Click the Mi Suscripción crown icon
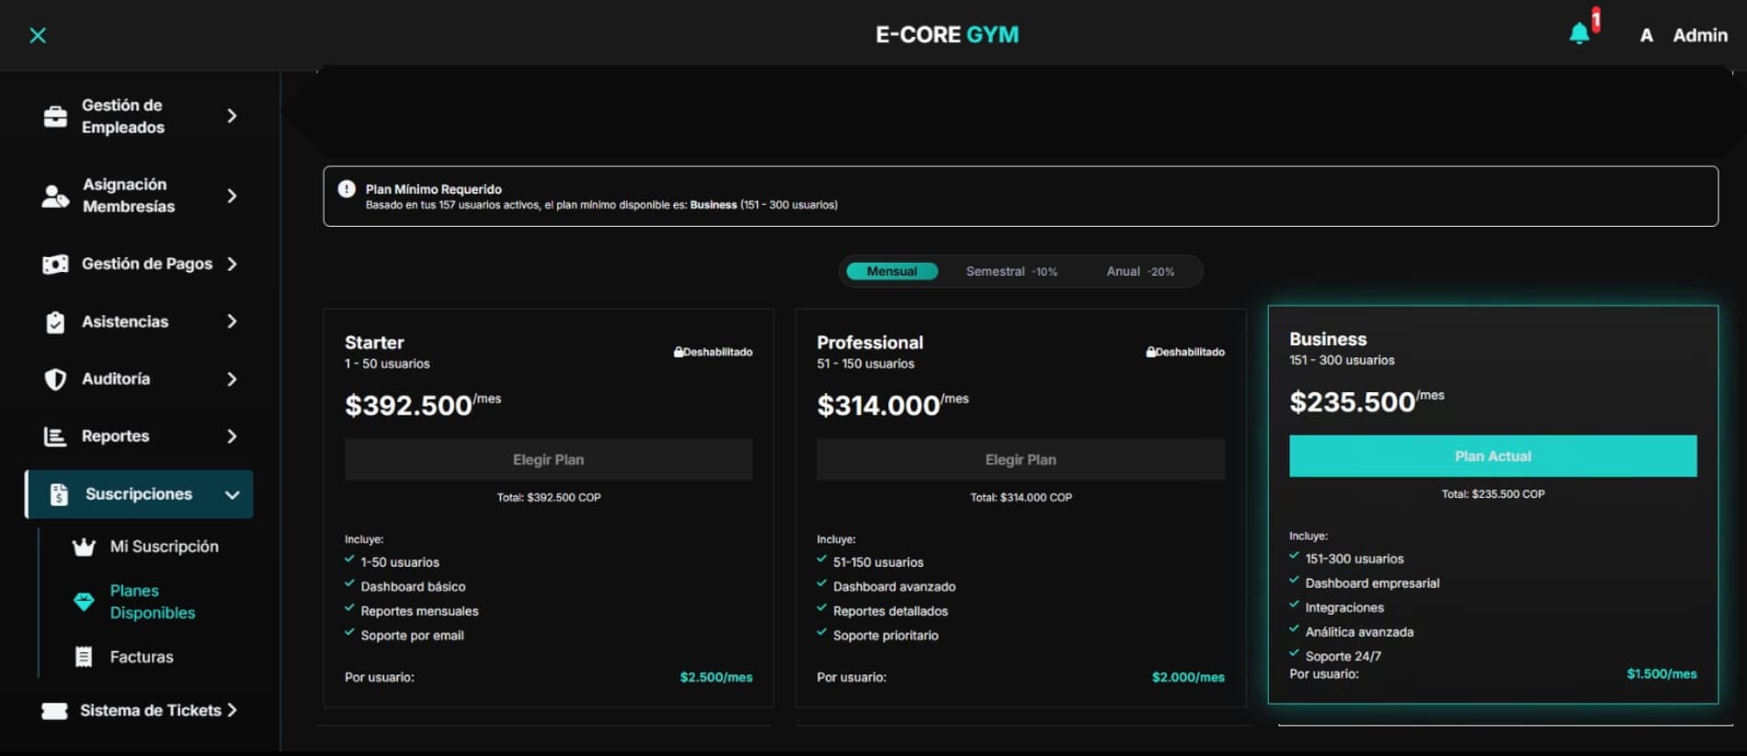Screen dimensions: 1747x756 pyautogui.click(x=84, y=547)
